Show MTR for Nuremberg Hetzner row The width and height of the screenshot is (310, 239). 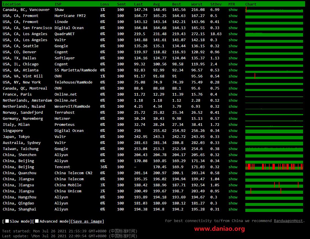pyautogui.click(x=233, y=119)
